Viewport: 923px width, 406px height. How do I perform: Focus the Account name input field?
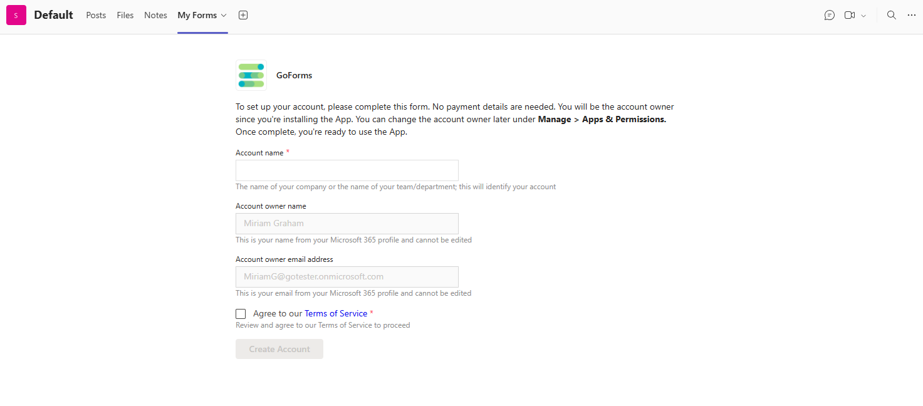click(347, 170)
